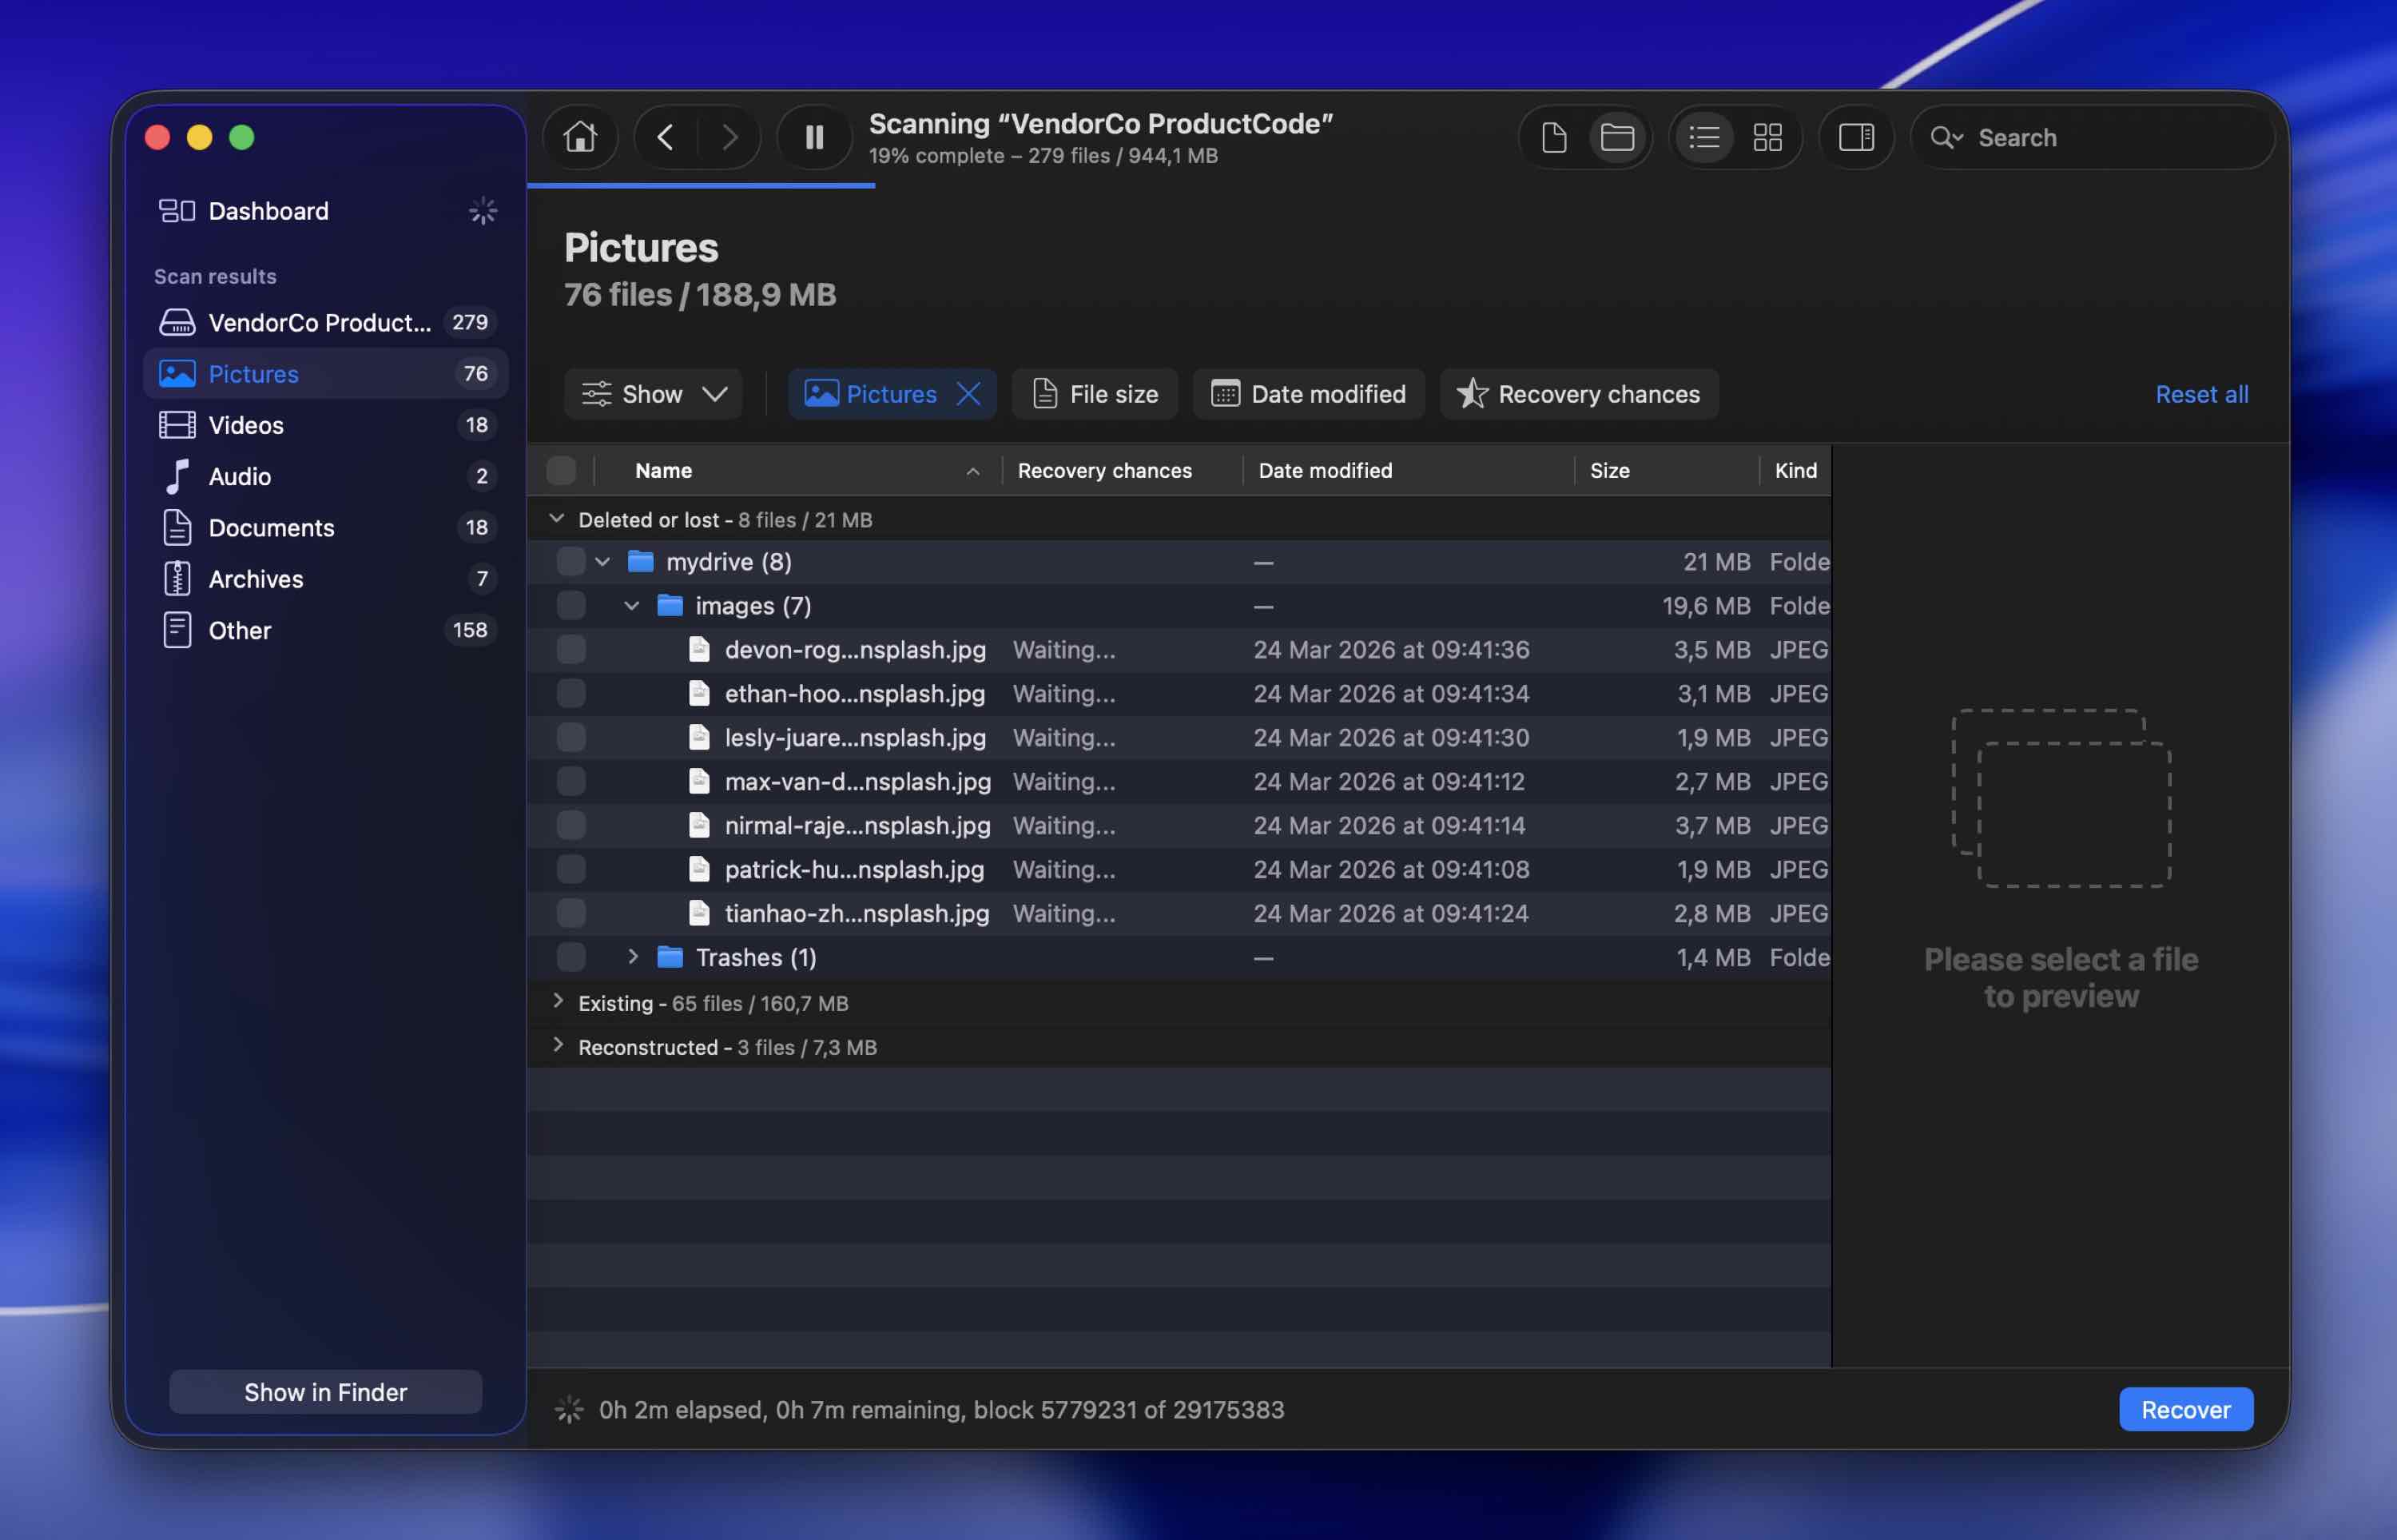This screenshot has width=2397, height=1540.
Task: Switch to folder tree view icon
Action: [1616, 137]
